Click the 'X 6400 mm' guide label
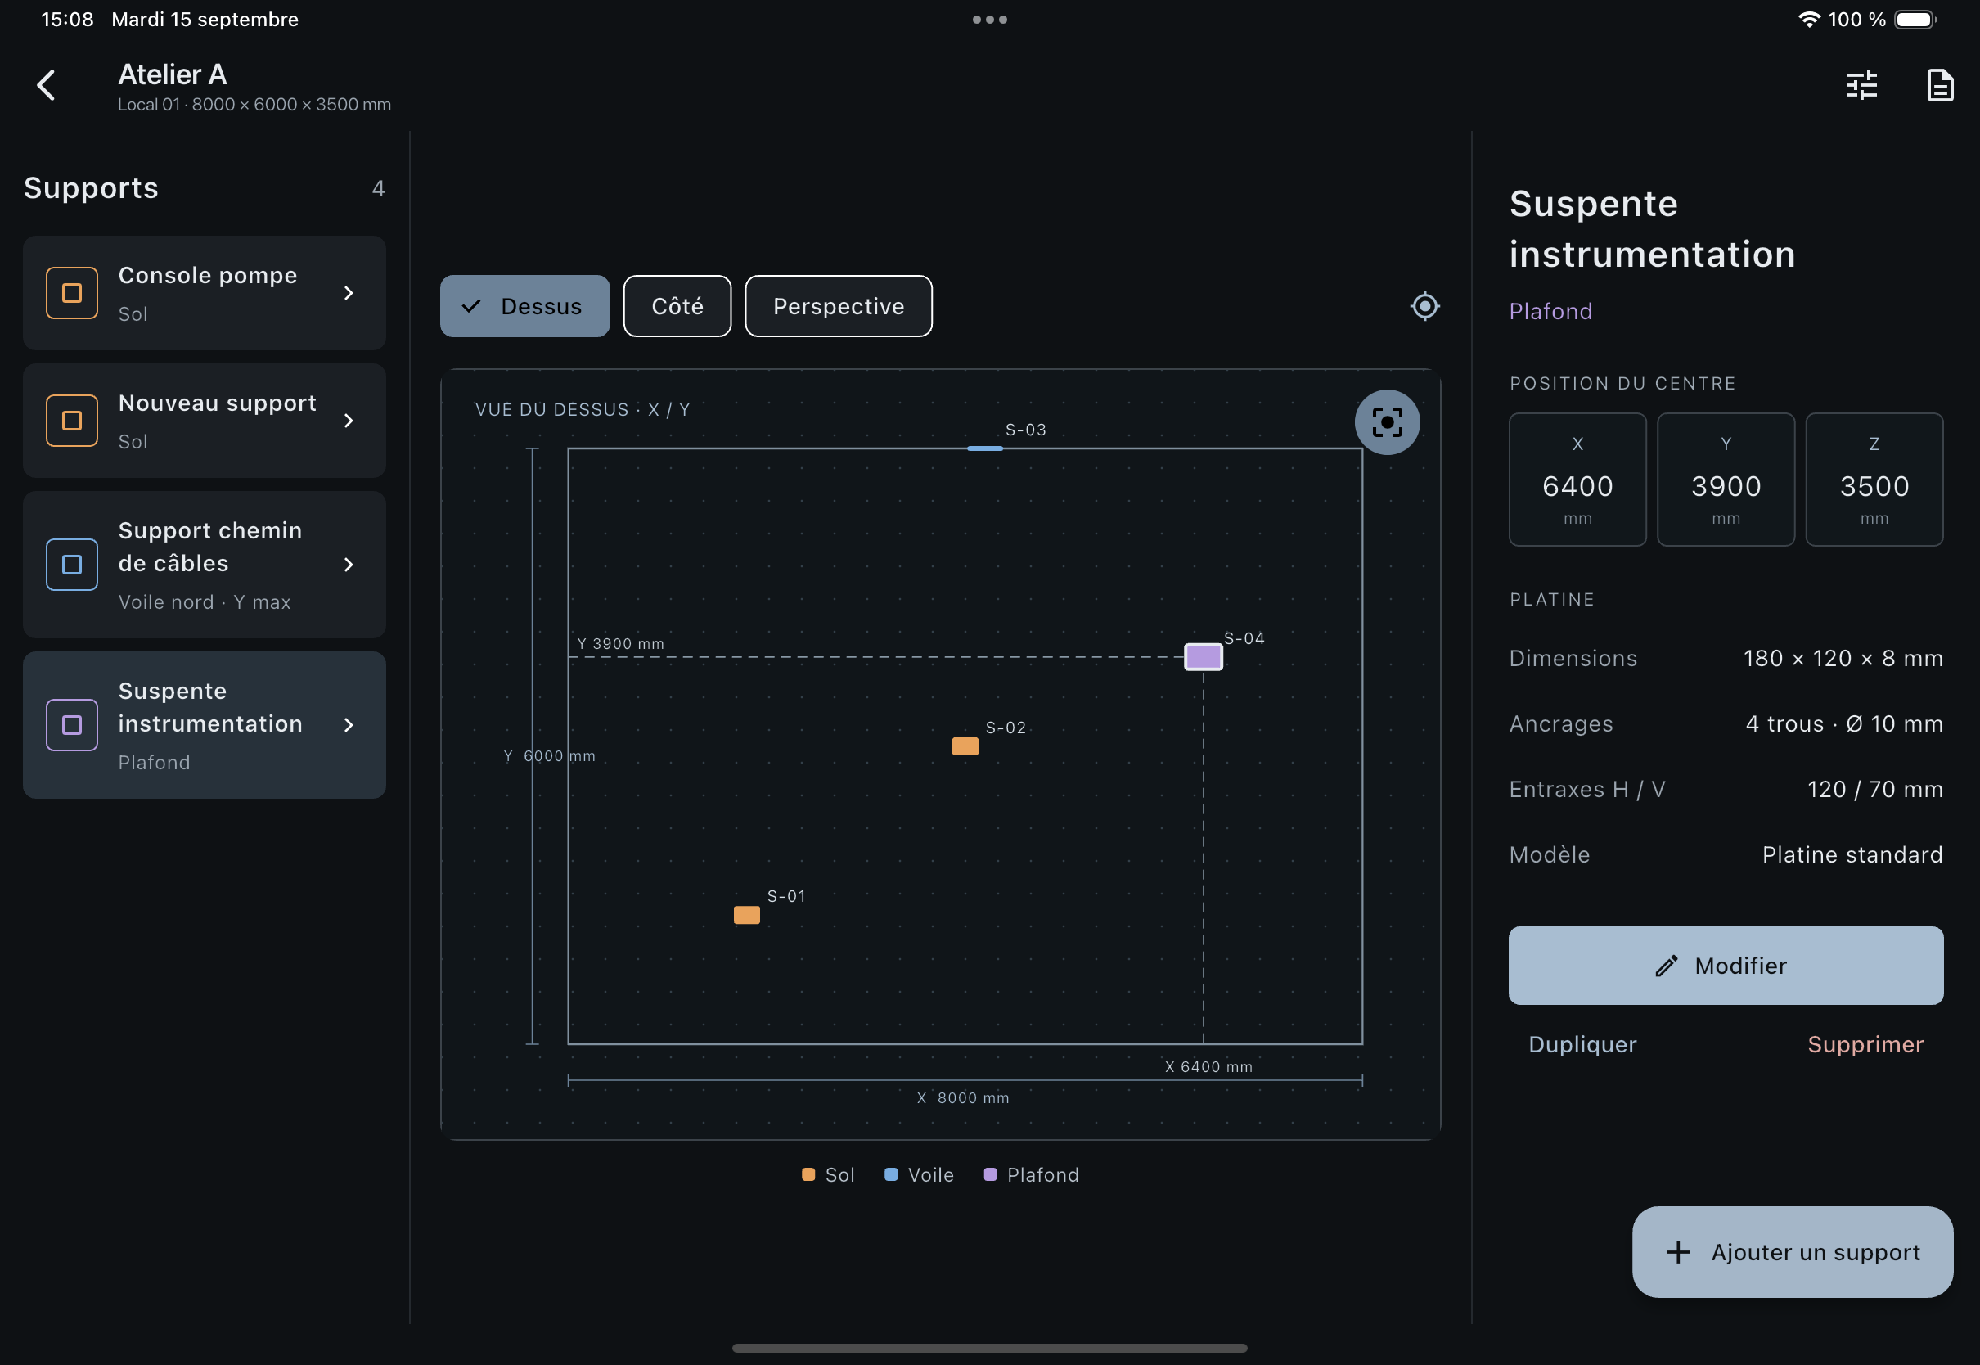 (1208, 1067)
